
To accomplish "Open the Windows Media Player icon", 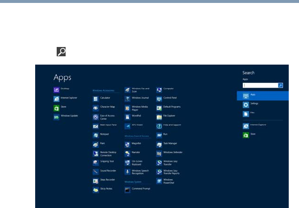I will [128, 108].
